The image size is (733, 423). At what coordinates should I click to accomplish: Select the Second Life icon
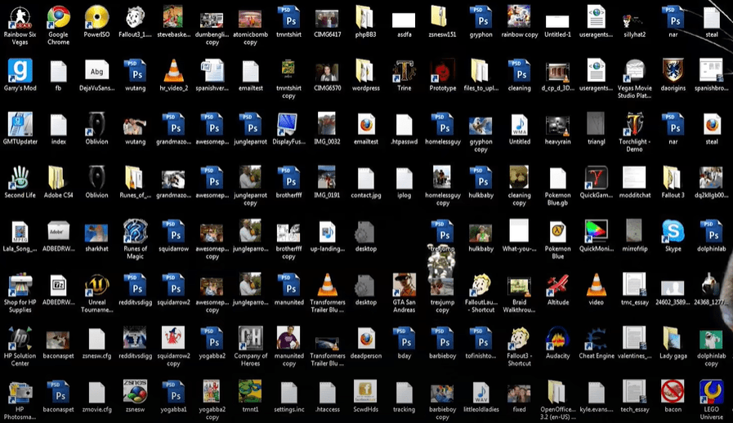pos(20,178)
